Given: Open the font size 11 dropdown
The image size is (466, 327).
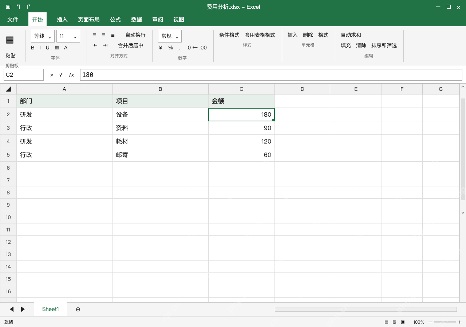Looking at the screenshot, I should point(68,36).
